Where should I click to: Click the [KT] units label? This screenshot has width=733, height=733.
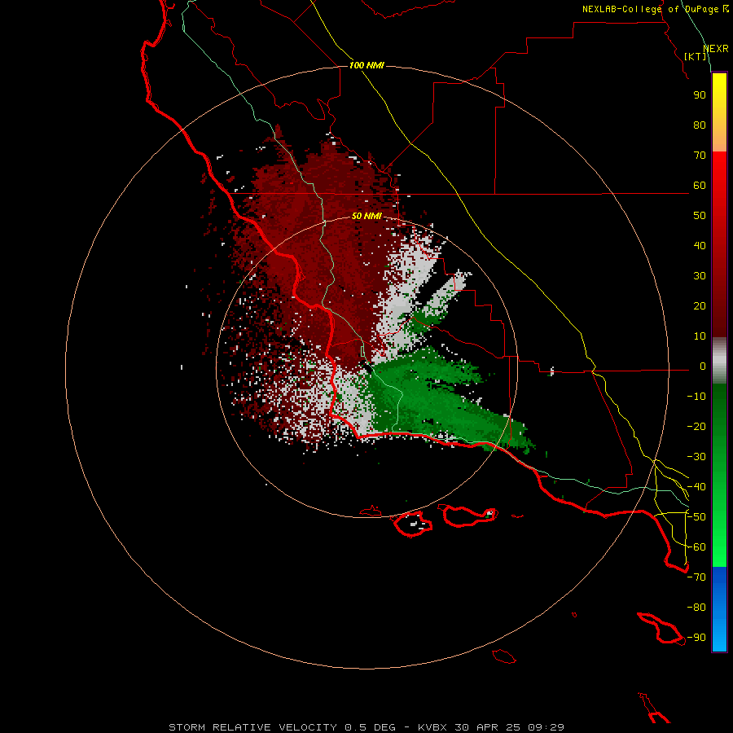pyautogui.click(x=696, y=56)
